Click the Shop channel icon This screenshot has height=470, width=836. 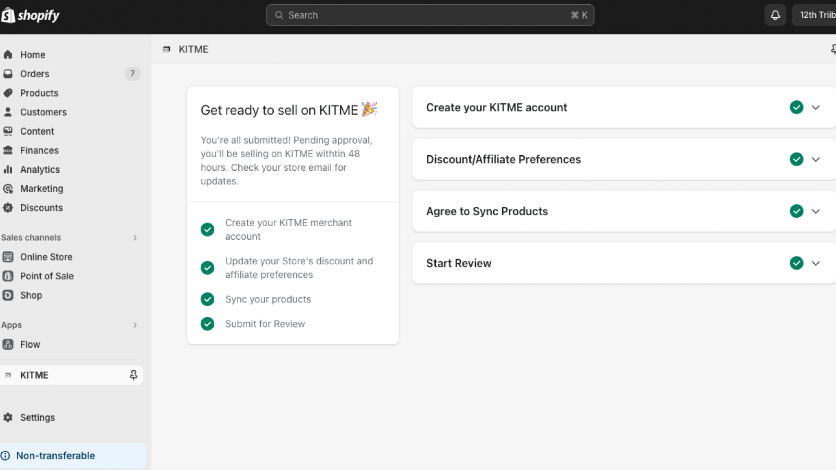tap(8, 295)
